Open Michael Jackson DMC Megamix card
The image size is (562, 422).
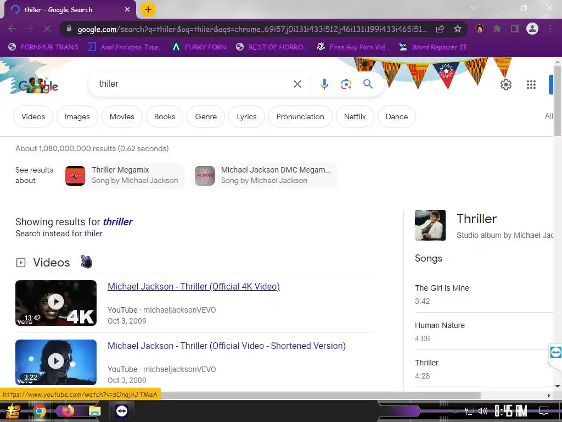265,175
